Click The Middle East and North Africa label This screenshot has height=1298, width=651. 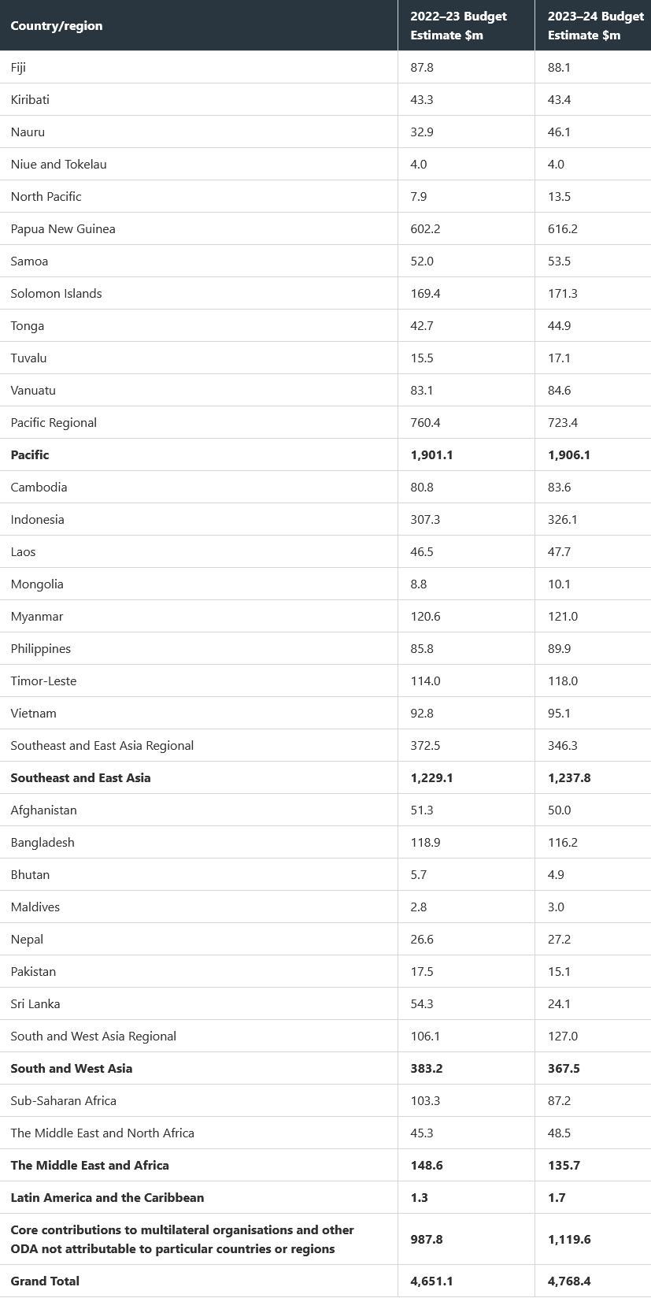tap(102, 1133)
